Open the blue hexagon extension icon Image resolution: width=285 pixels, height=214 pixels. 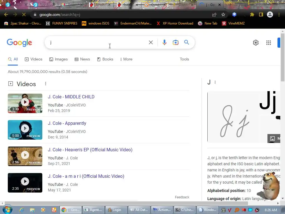click(x=234, y=14)
